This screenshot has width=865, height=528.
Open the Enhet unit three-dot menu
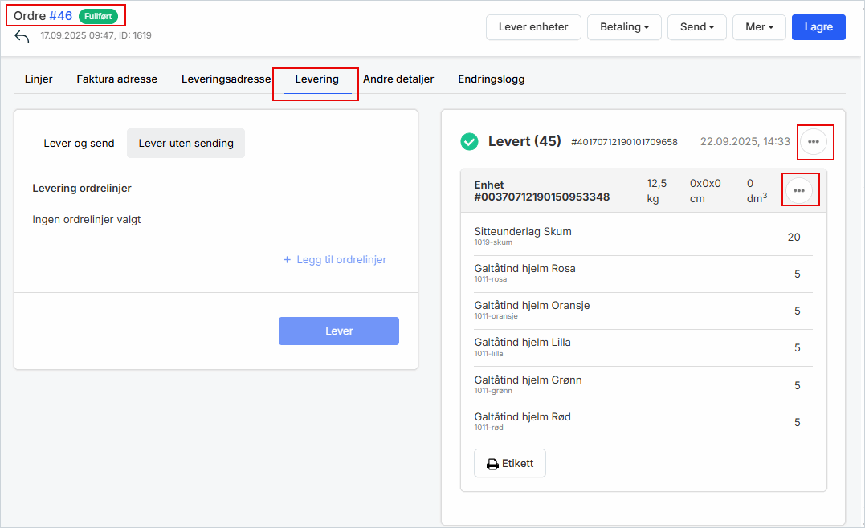coord(799,190)
